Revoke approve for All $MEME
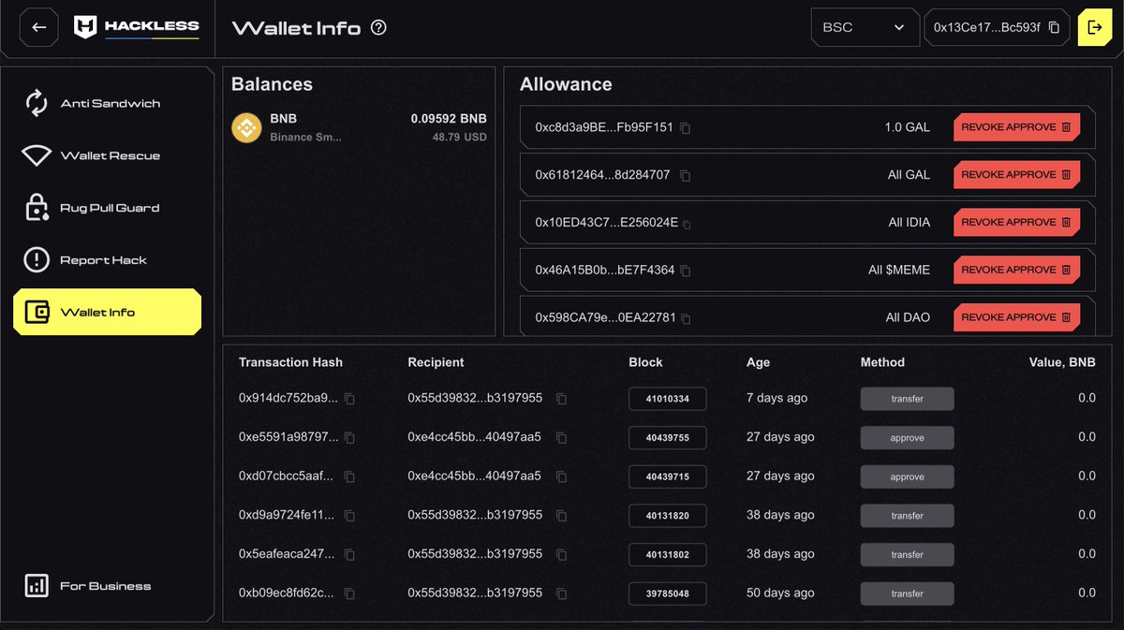 [1016, 271]
